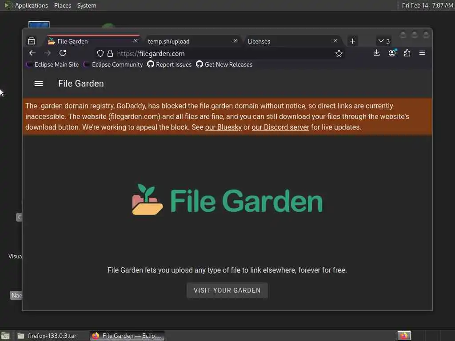Bookmark this page with the star icon
The image size is (455, 341).
coord(339,53)
